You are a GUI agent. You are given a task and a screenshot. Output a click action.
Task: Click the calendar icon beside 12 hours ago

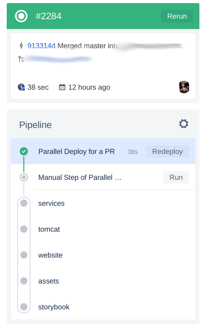click(62, 87)
